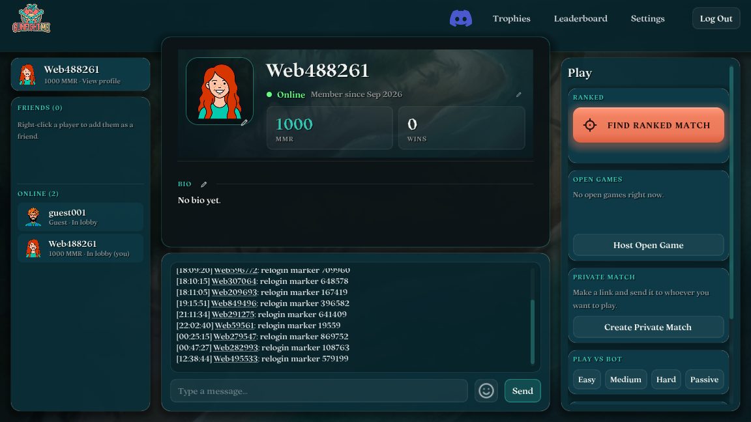Screen dimensions: 751x422
Task: Edit the profile avatar pencil icon
Action: click(x=244, y=122)
